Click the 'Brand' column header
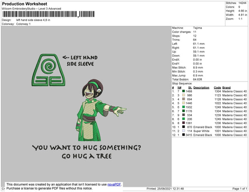Screen dimensions: 249x192 227,88
